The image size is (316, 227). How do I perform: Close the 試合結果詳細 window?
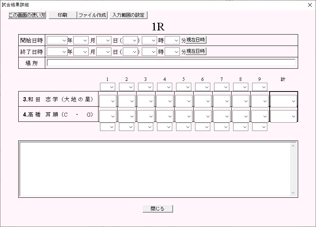point(310,5)
